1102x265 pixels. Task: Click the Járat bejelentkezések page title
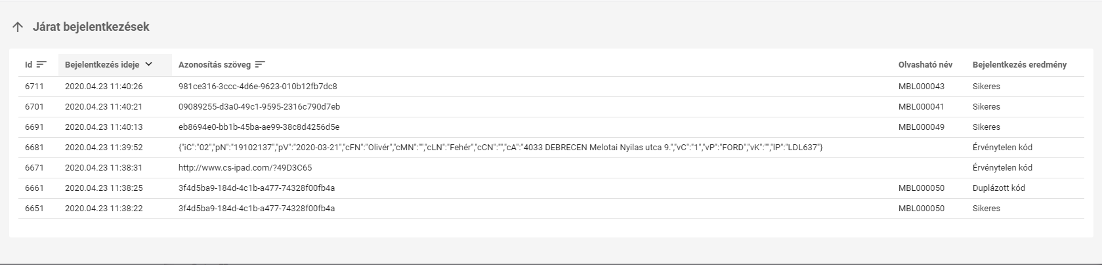tap(91, 28)
